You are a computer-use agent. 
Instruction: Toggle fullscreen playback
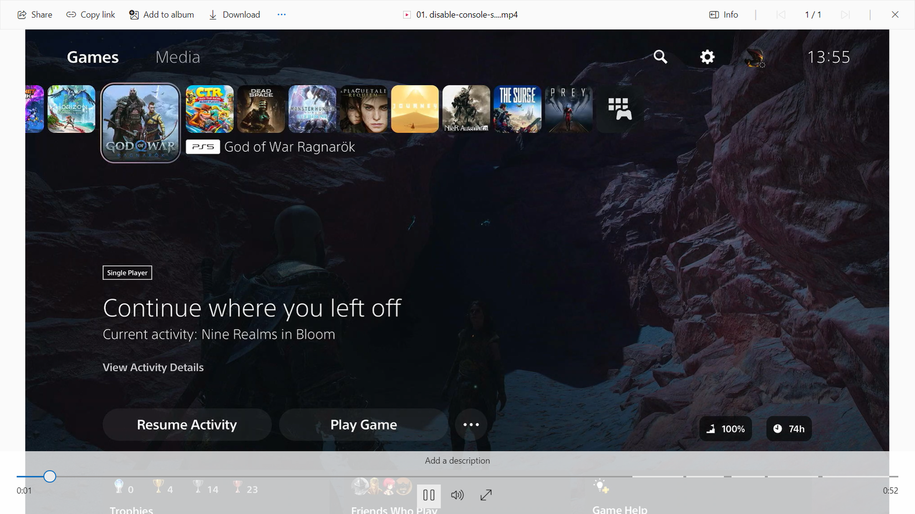coord(486,495)
